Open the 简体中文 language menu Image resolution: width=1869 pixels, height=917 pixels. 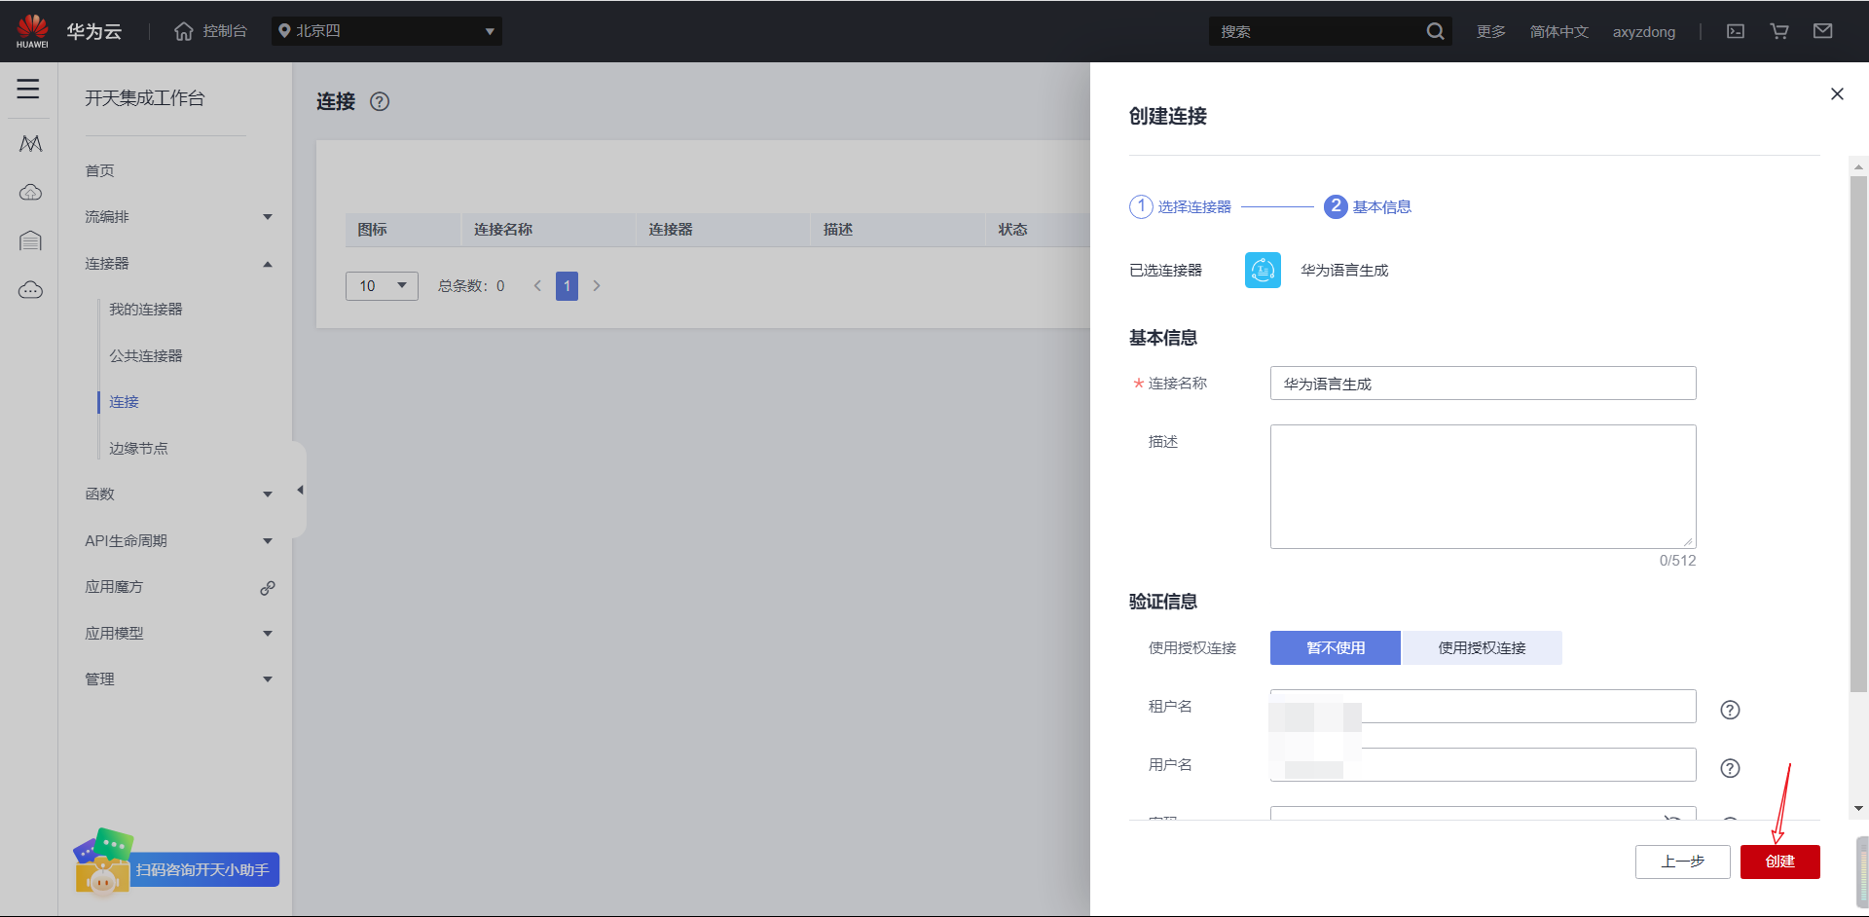click(1558, 31)
